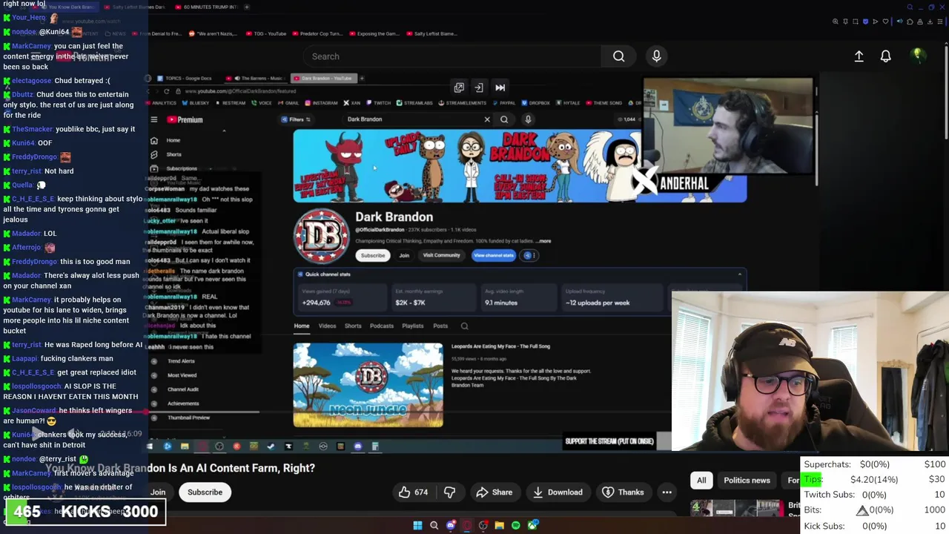Image resolution: width=949 pixels, height=534 pixels.
Task: Click the Join button below the video title
Action: [x=157, y=492]
